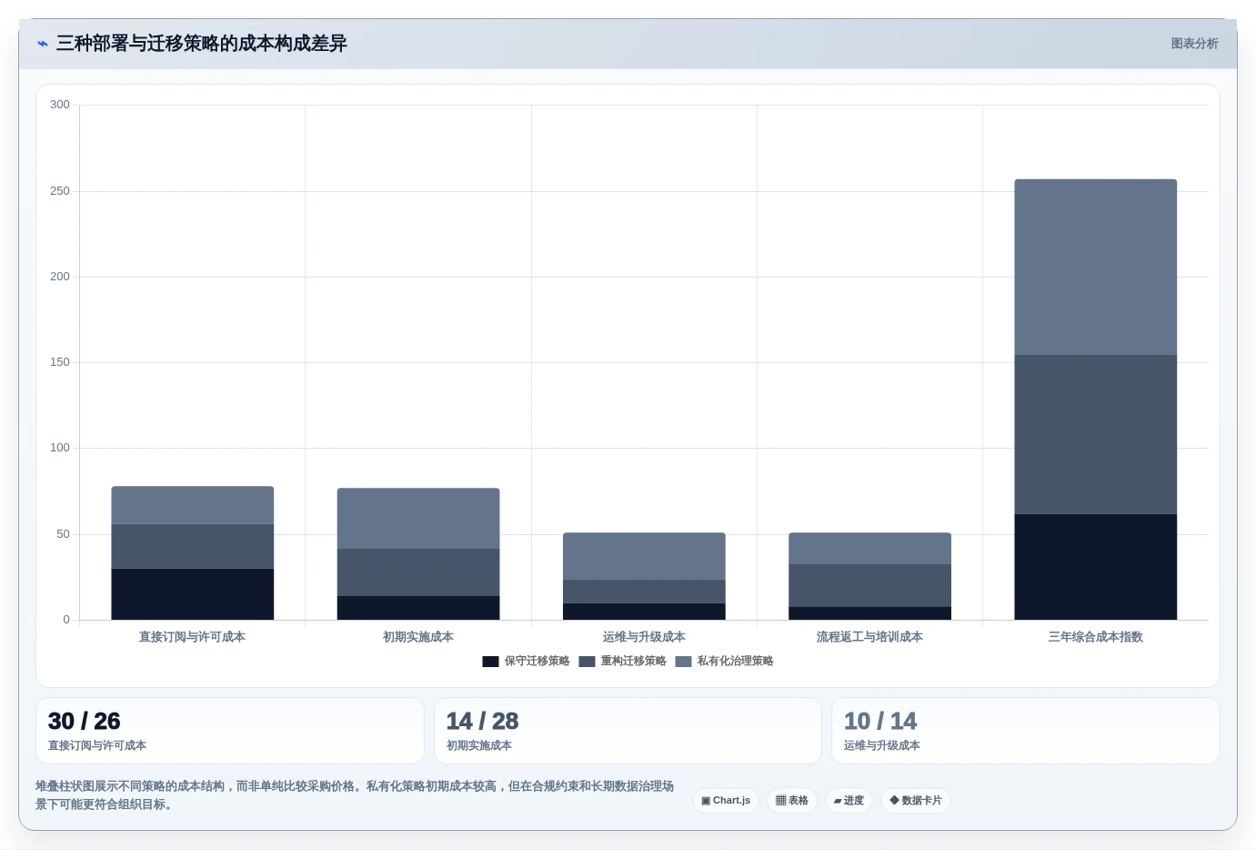This screenshot has width=1256, height=850.
Task: Click the blue lightning icon beside the title
Action: 43,44
